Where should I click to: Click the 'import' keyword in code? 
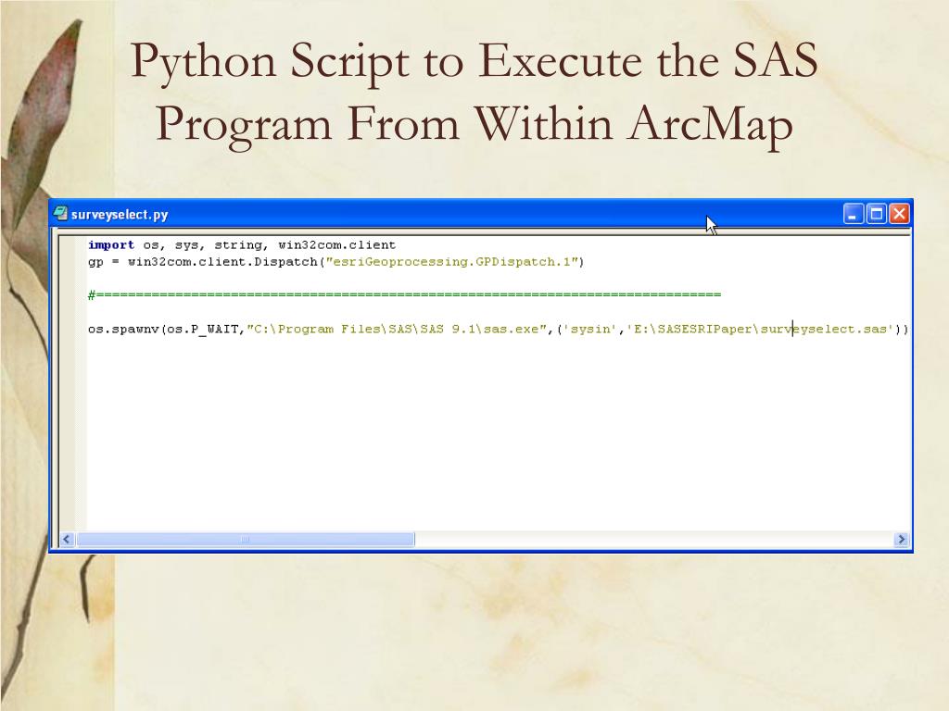click(111, 244)
